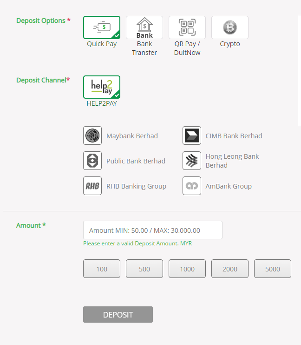The image size is (301, 345).
Task: Click the RHB Banking Group label
Action: click(x=137, y=186)
